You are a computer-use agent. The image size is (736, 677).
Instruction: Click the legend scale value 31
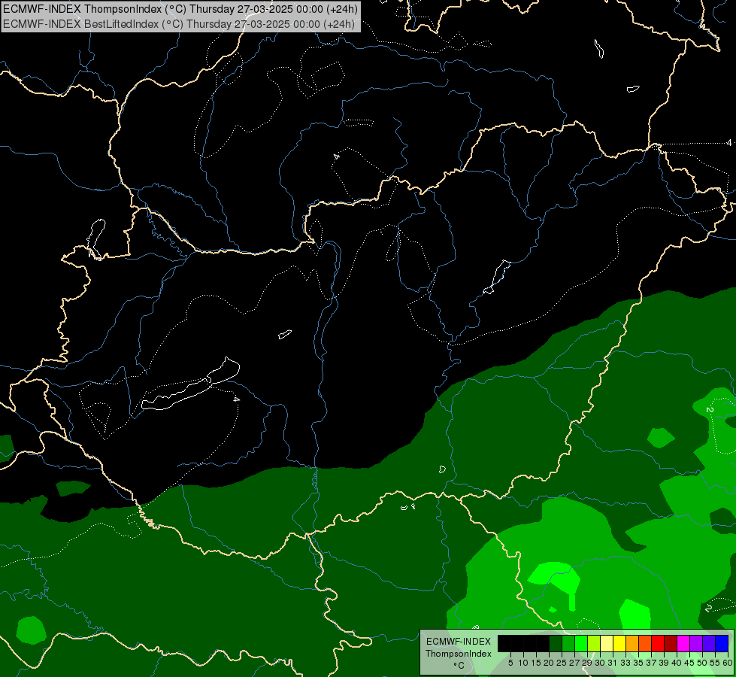pyautogui.click(x=613, y=663)
